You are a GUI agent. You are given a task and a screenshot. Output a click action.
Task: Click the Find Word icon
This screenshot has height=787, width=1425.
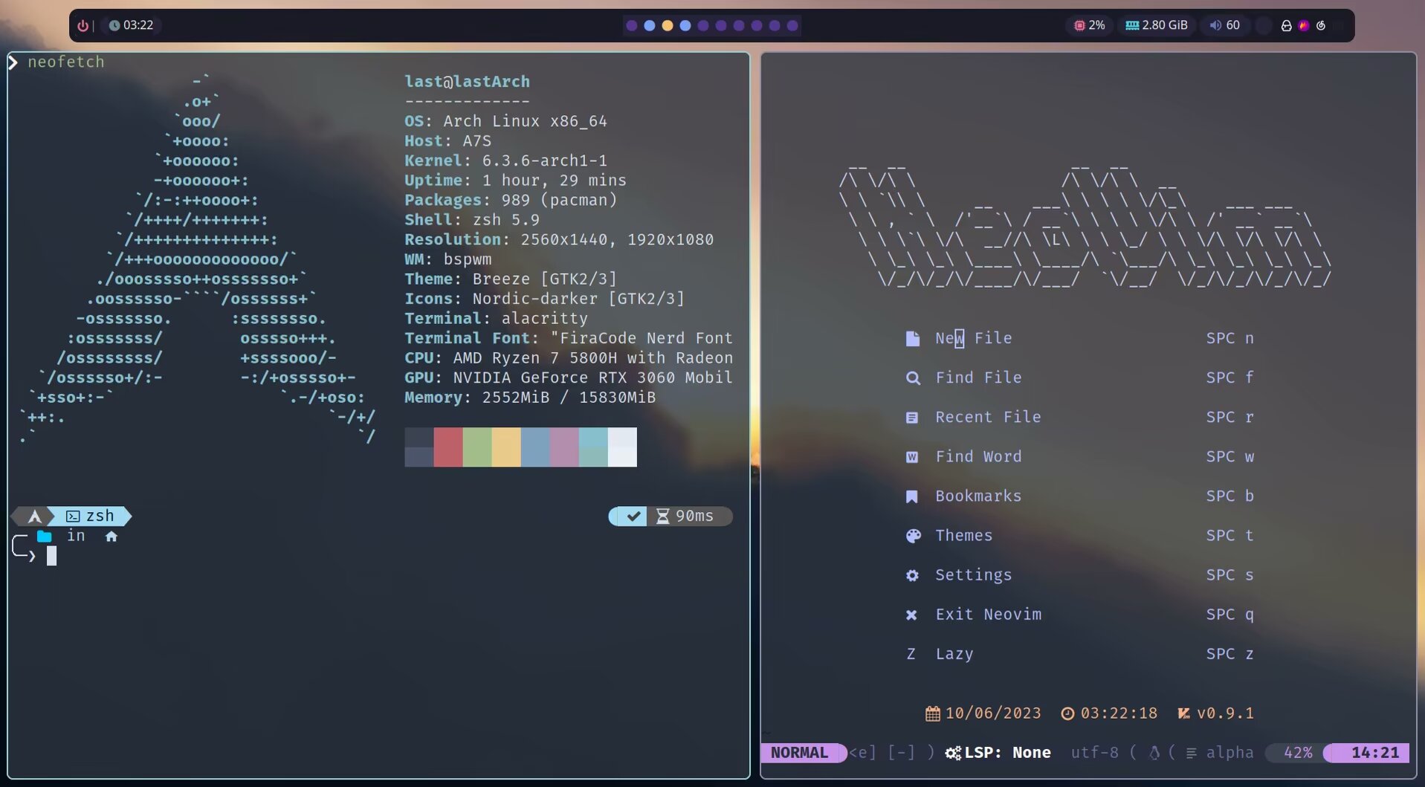tap(912, 457)
